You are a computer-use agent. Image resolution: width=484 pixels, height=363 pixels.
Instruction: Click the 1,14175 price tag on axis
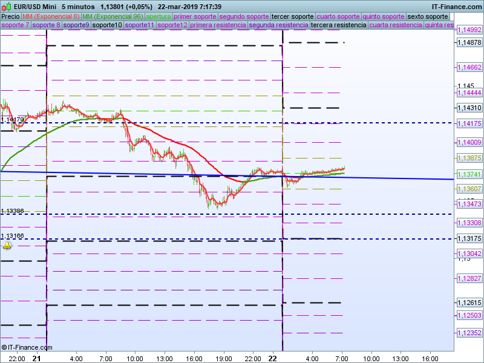coord(469,123)
